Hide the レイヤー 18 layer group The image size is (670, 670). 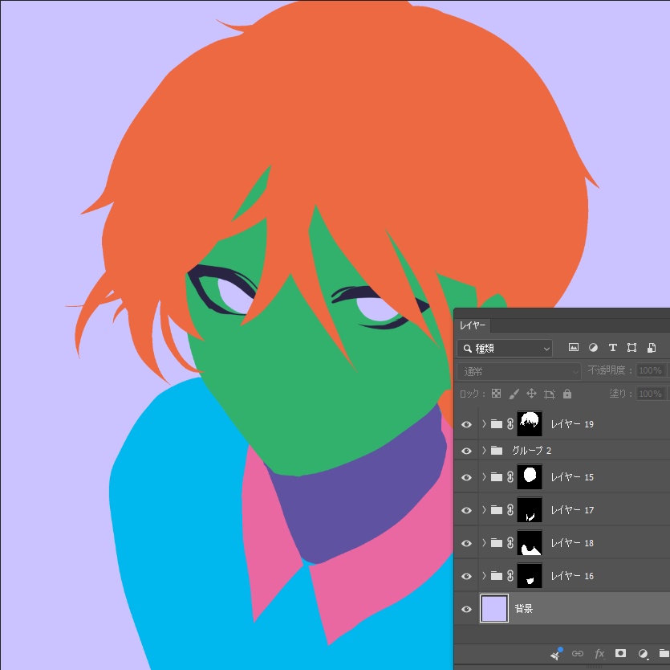pyautogui.click(x=467, y=543)
